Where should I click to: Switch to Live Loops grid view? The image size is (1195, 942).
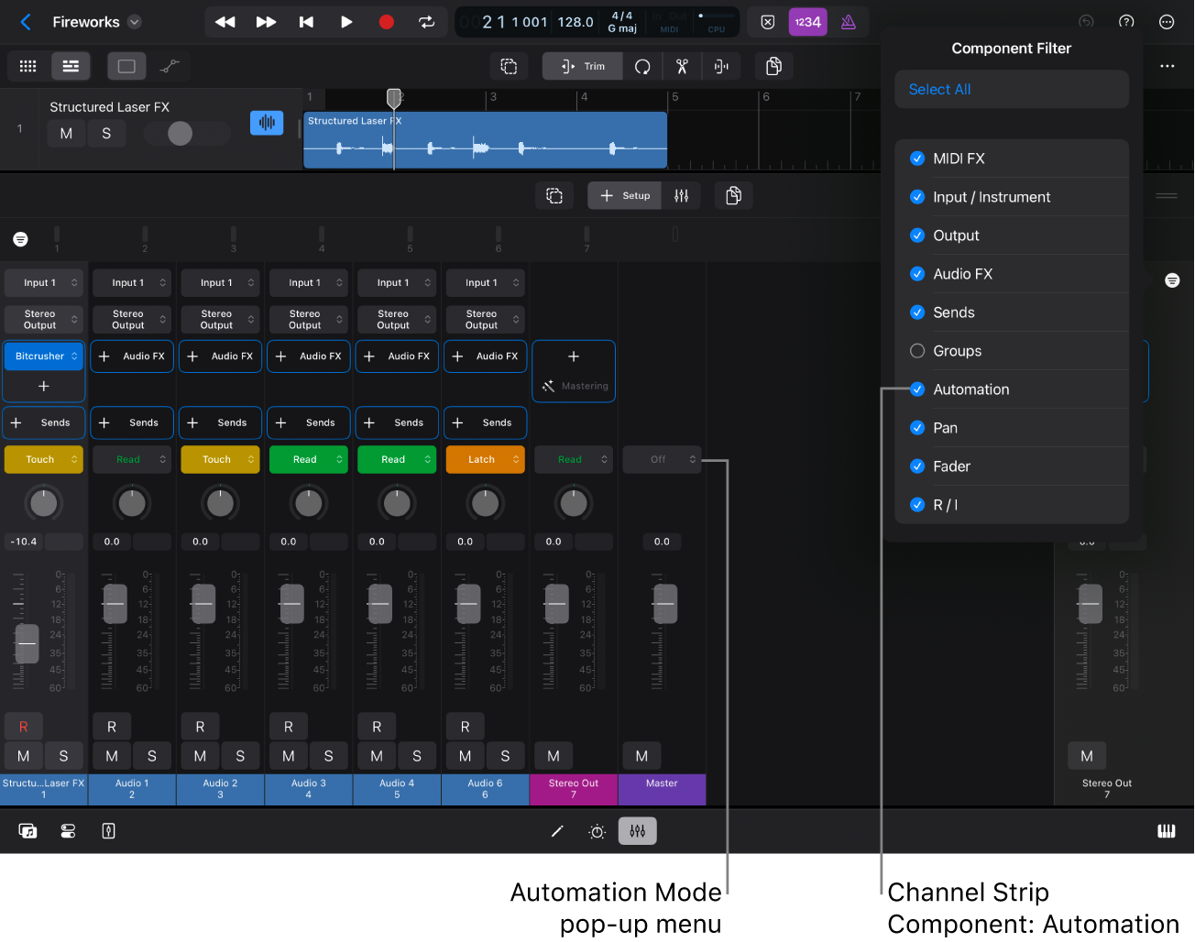27,66
